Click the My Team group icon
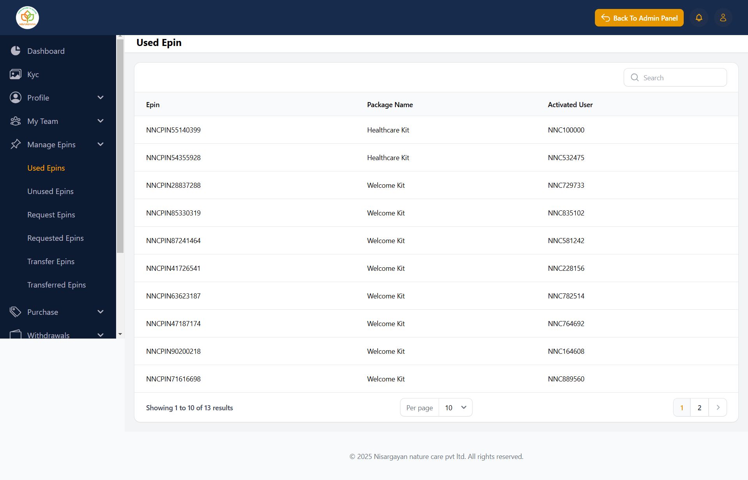The width and height of the screenshot is (748, 480). click(16, 121)
